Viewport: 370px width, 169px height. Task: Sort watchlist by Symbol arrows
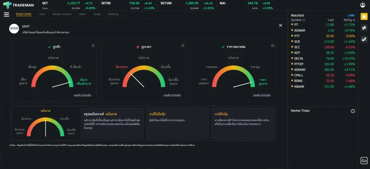[304, 20]
